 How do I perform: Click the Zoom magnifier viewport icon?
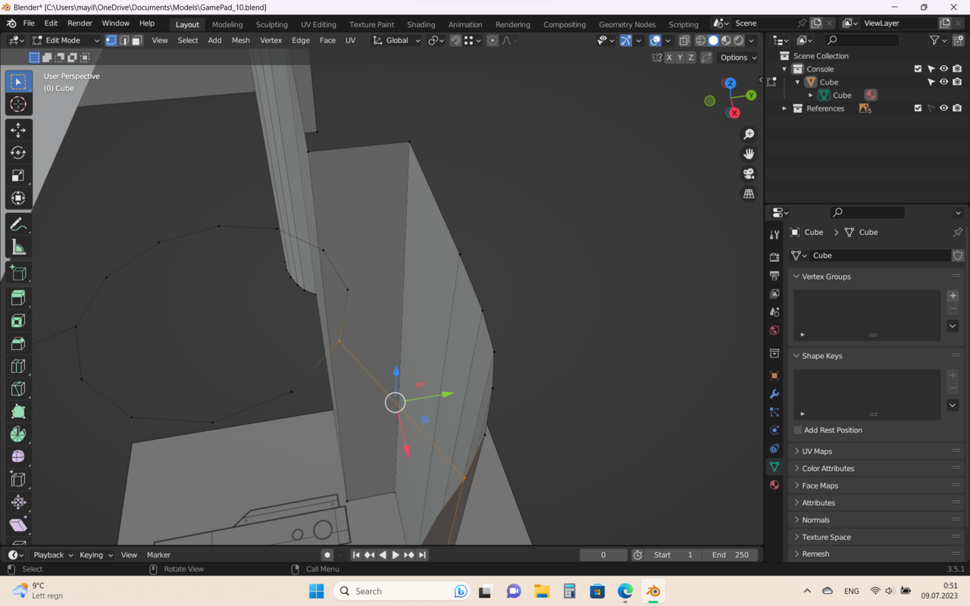coord(749,134)
